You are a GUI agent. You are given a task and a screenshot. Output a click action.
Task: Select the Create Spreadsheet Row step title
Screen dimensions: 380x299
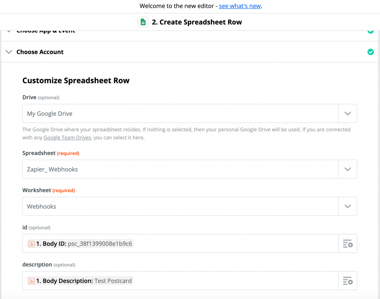[197, 22]
